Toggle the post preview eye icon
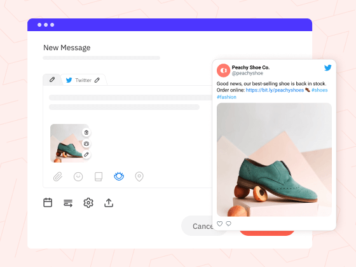 119,176
